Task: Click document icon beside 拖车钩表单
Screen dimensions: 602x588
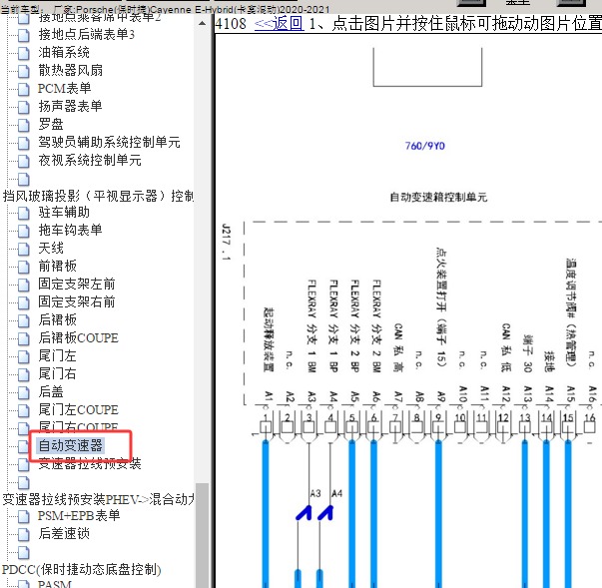Action: click(23, 231)
